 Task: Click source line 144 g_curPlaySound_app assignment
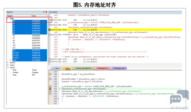point(97,86)
